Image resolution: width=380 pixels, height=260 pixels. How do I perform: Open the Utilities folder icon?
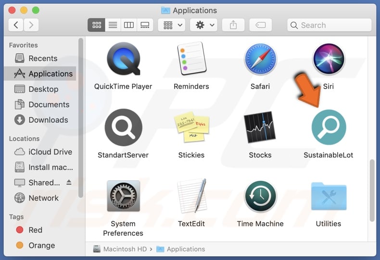point(329,196)
